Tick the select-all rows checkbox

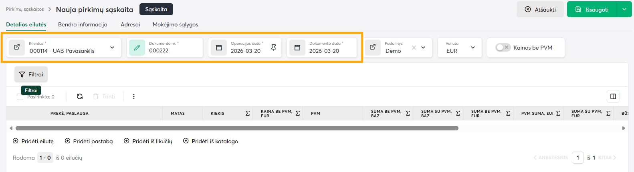20,97
